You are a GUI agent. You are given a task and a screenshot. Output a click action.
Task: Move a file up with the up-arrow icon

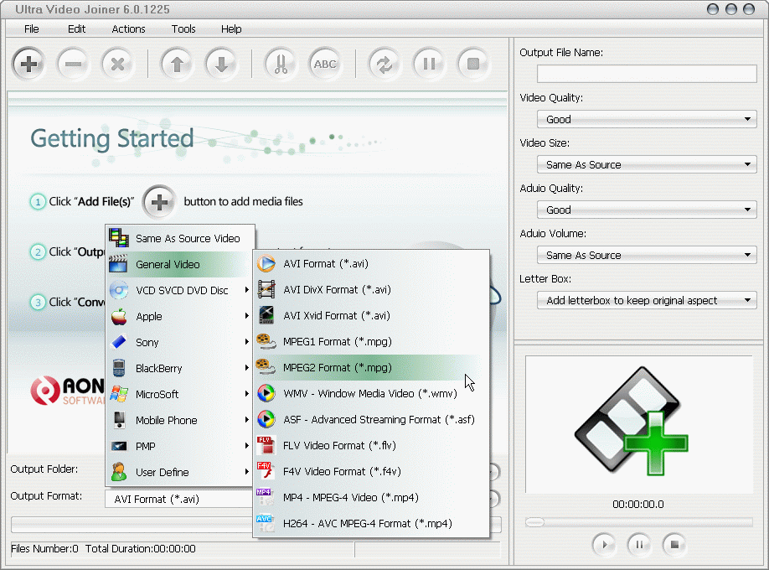click(x=177, y=63)
